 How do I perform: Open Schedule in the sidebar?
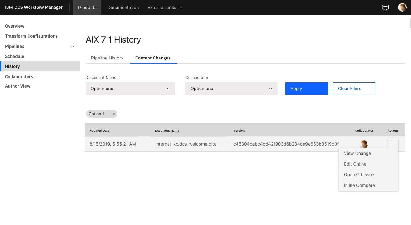14,56
